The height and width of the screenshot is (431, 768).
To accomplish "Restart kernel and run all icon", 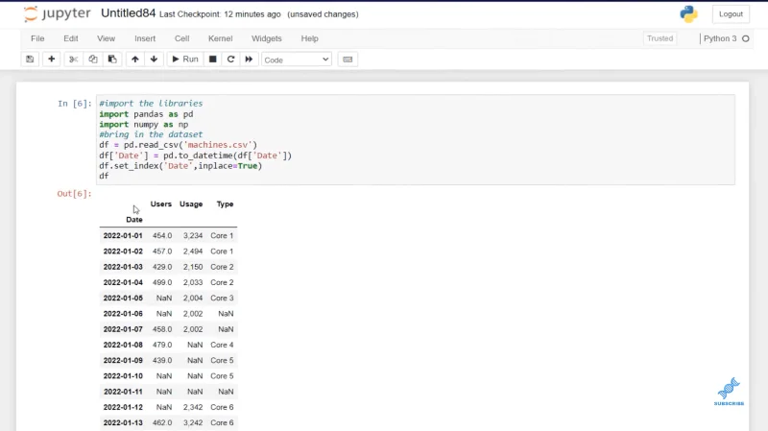I will tap(249, 60).
